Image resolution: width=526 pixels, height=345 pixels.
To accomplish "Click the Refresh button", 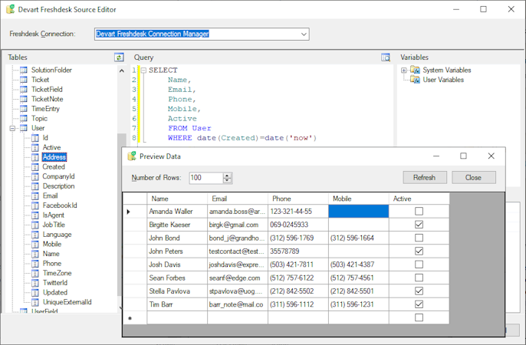I will point(424,177).
